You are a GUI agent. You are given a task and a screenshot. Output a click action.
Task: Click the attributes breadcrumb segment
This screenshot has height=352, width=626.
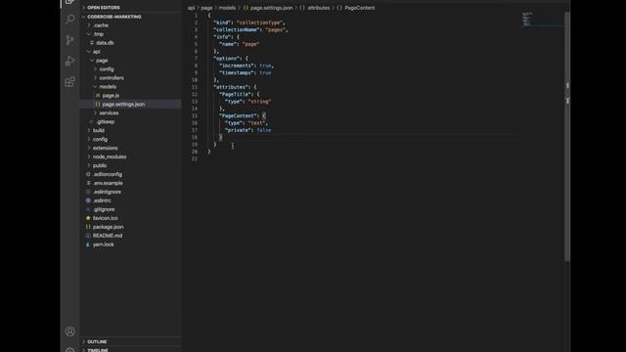[x=319, y=8]
